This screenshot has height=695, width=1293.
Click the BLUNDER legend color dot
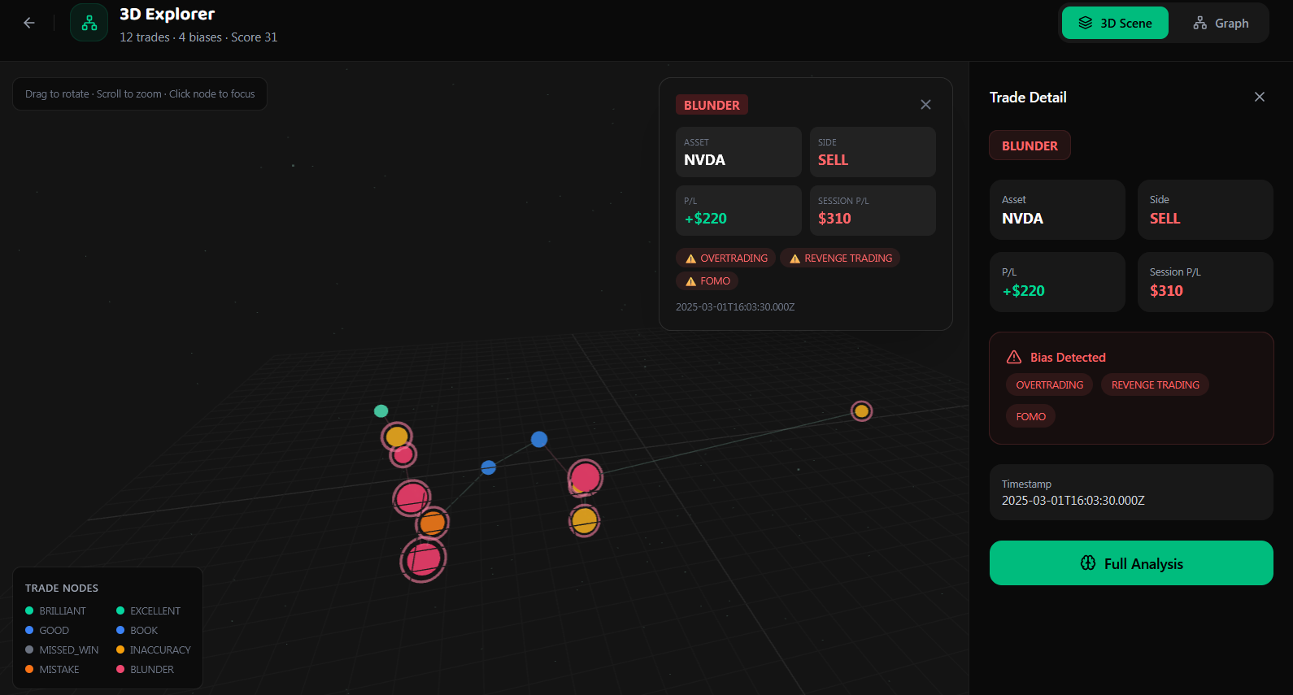click(x=120, y=669)
